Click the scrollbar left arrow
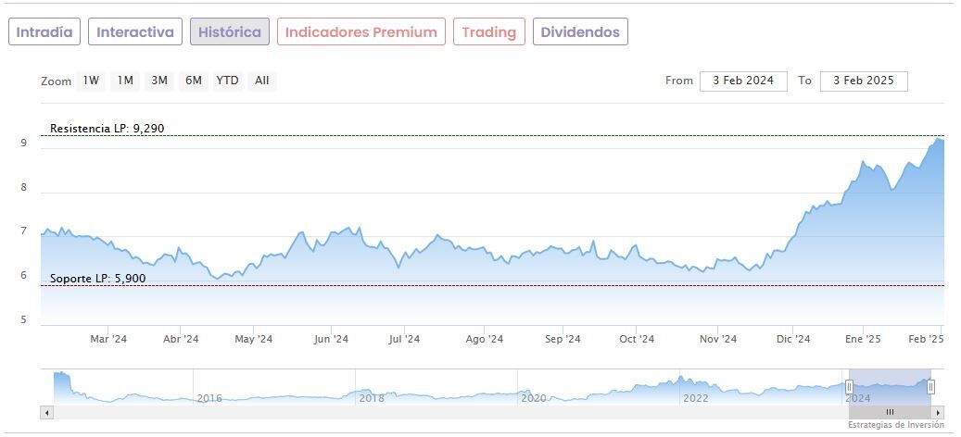This screenshot has width=961, height=437. pos(47,412)
